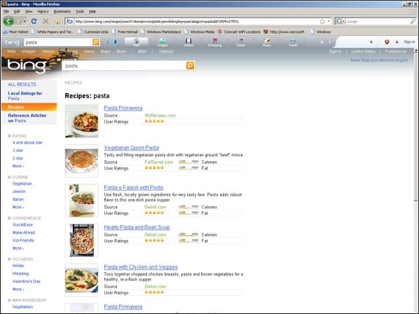Click the Google search field
419x314 pixels.
pos(378,22)
